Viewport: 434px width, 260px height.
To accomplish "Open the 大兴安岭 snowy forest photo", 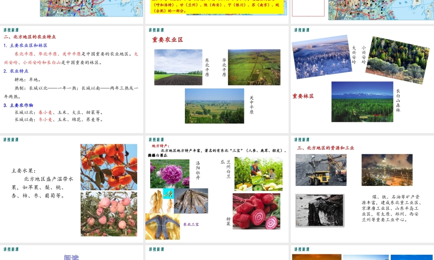I will (x=322, y=57).
